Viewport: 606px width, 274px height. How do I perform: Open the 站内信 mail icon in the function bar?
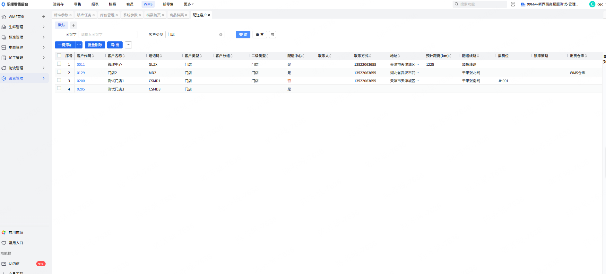click(x=4, y=264)
